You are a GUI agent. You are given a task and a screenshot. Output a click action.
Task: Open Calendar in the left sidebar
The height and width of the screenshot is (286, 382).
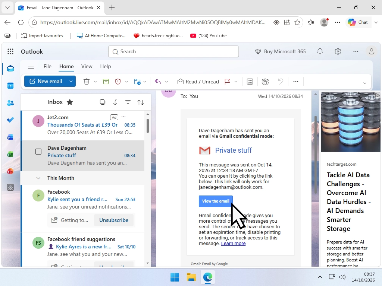point(10,86)
